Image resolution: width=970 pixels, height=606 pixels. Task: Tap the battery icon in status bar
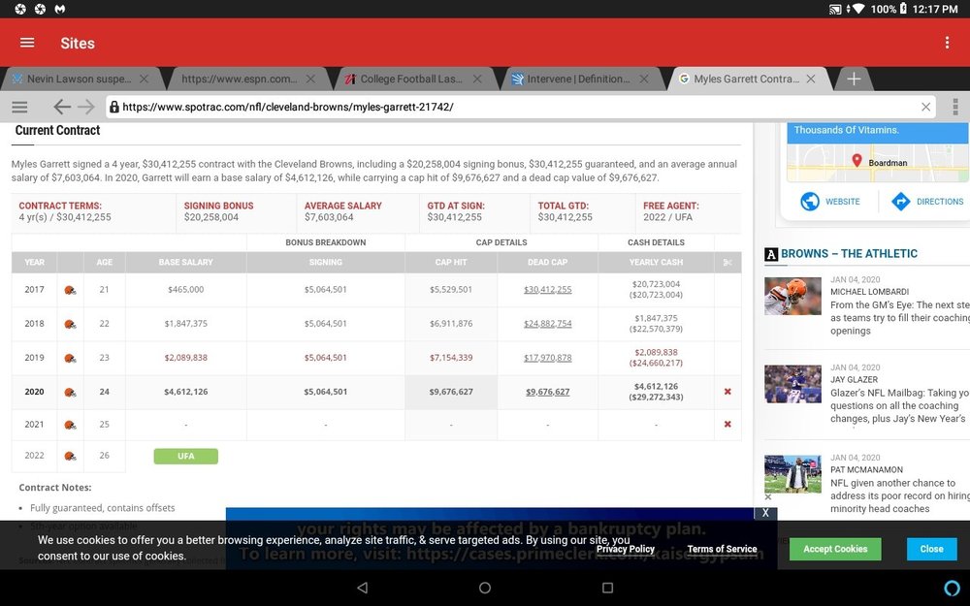tap(903, 9)
